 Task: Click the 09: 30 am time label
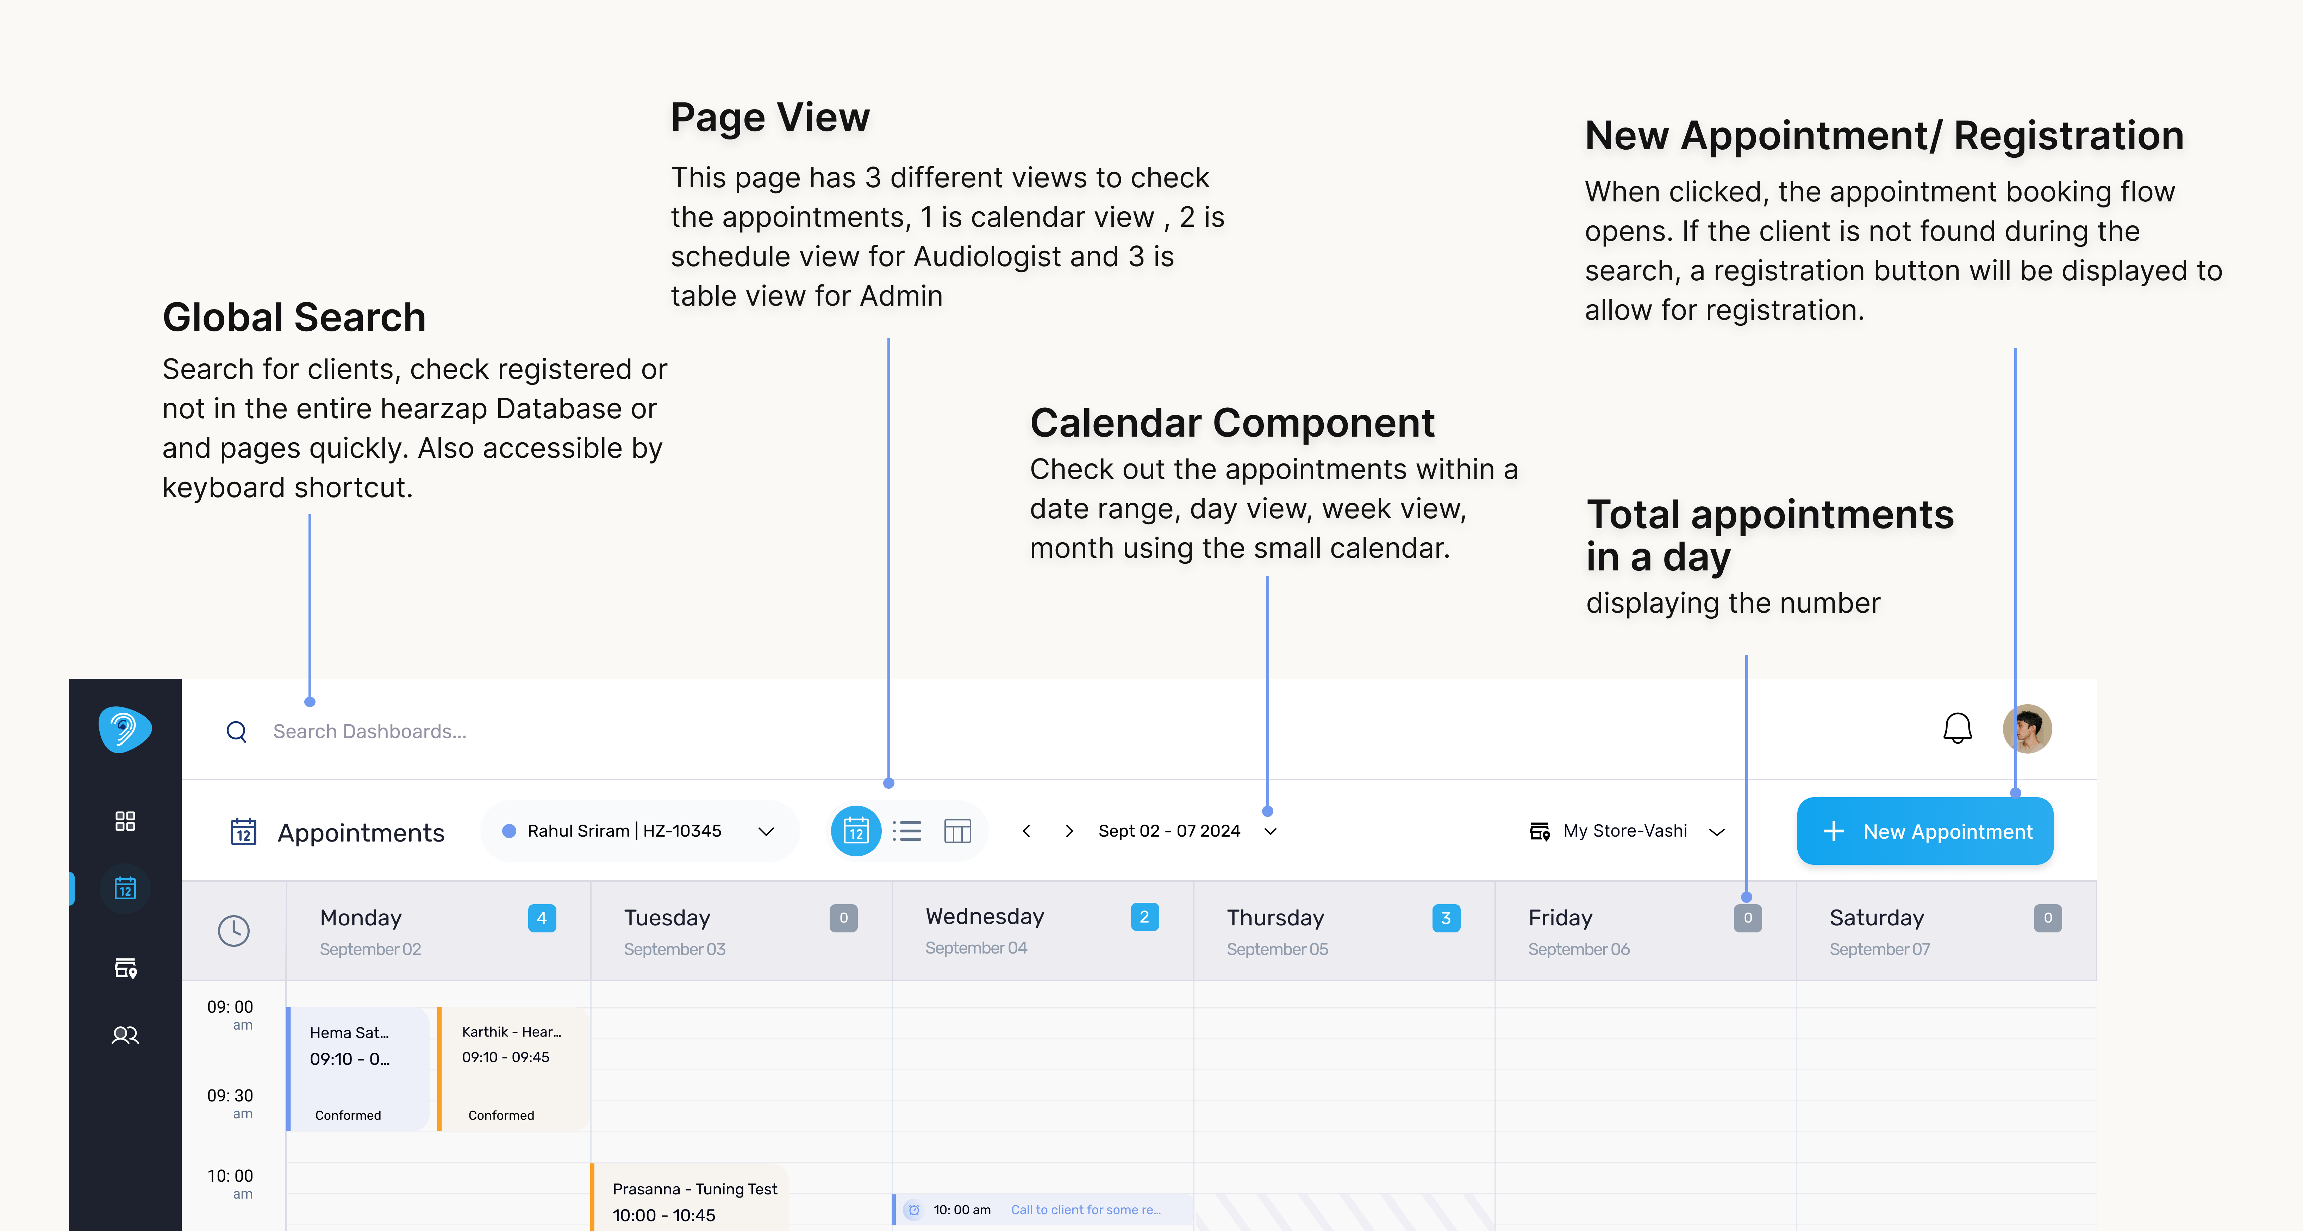pos(230,1103)
